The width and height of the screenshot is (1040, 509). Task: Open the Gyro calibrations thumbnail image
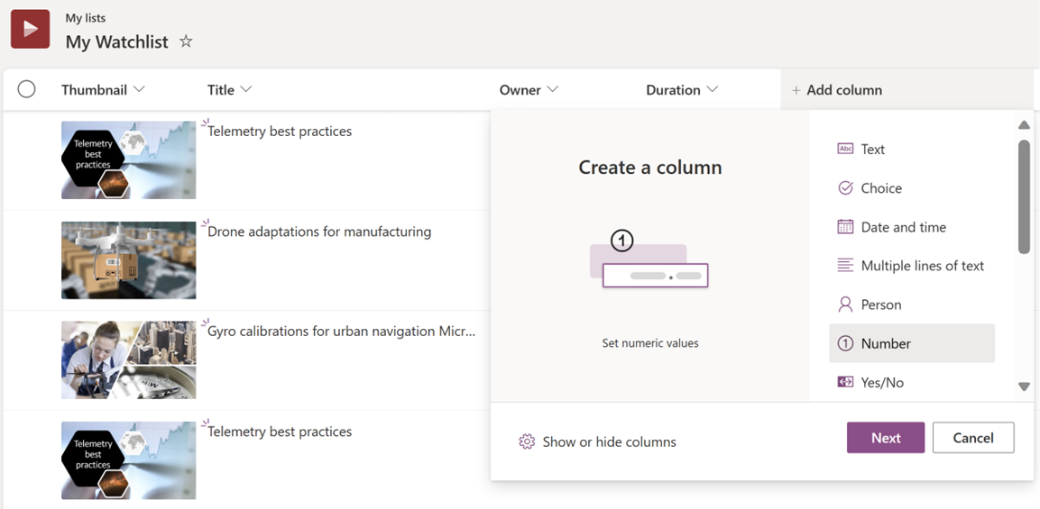coord(129,359)
